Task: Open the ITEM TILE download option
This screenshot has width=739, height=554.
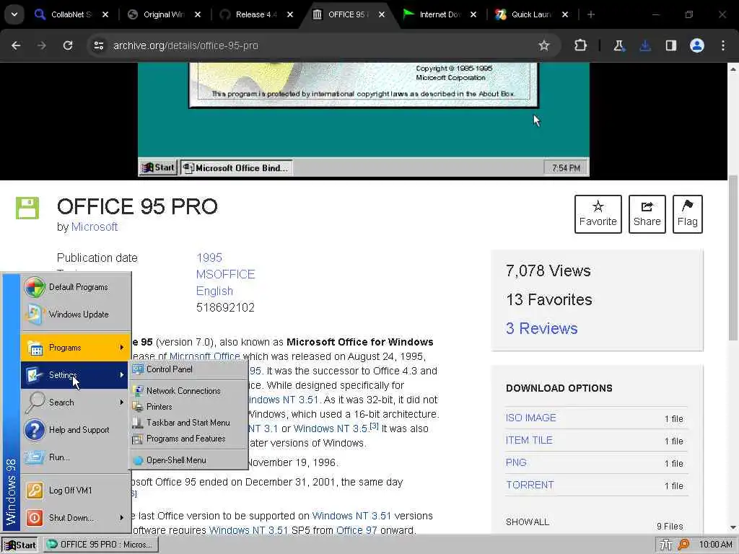Action: pyautogui.click(x=529, y=440)
